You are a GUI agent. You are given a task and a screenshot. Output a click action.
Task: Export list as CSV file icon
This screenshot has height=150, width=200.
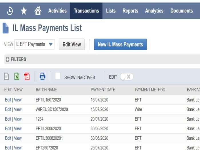(x=6, y=76)
